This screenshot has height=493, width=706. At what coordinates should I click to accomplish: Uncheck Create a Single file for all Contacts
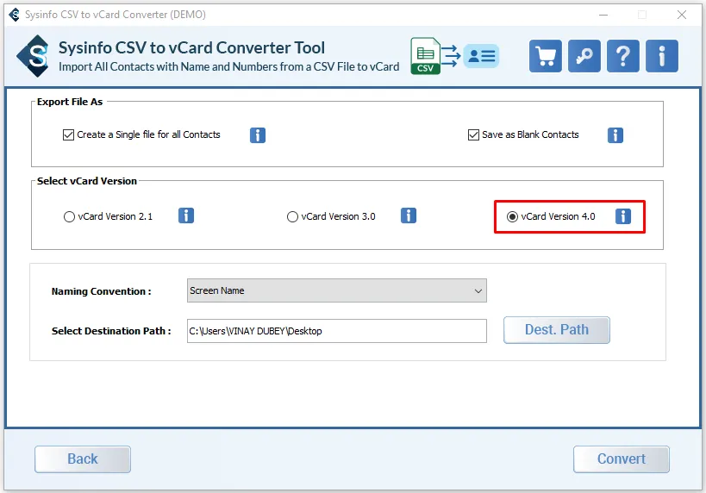pyautogui.click(x=68, y=134)
